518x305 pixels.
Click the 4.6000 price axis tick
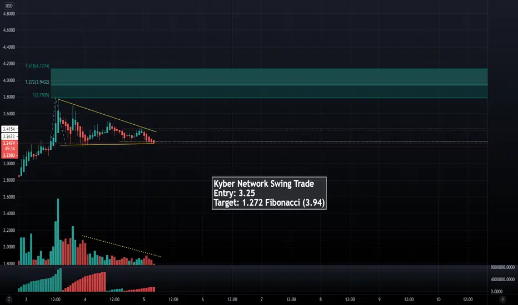pos(9,30)
